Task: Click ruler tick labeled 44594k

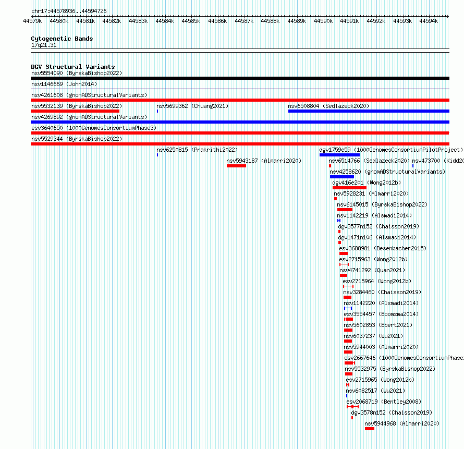Action: coord(429,21)
